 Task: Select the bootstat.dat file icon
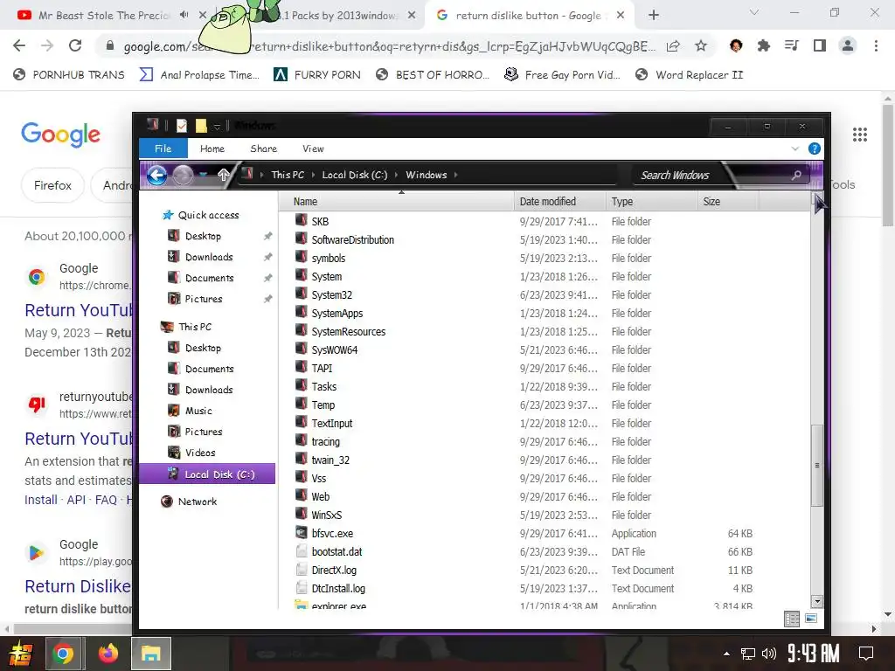(302, 551)
